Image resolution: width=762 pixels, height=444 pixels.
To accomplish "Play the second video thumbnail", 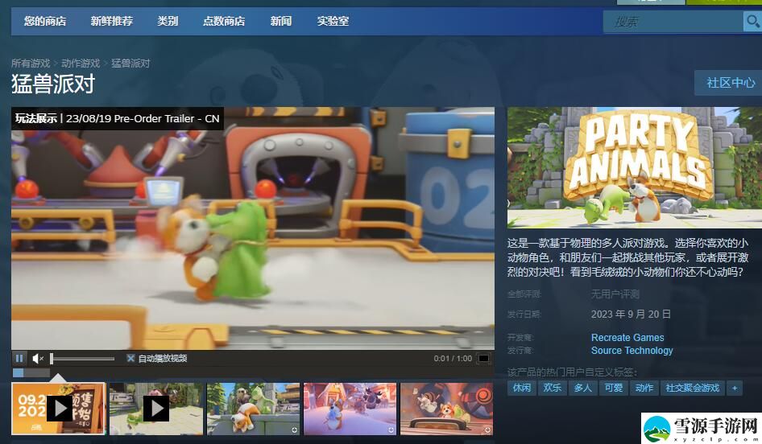I will [x=156, y=408].
